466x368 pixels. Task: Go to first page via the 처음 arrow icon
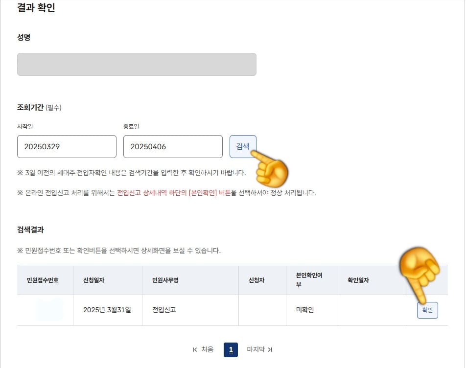pyautogui.click(x=195, y=350)
